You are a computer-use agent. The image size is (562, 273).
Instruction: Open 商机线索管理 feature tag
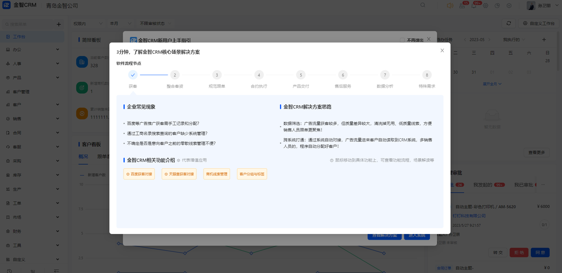(217, 174)
